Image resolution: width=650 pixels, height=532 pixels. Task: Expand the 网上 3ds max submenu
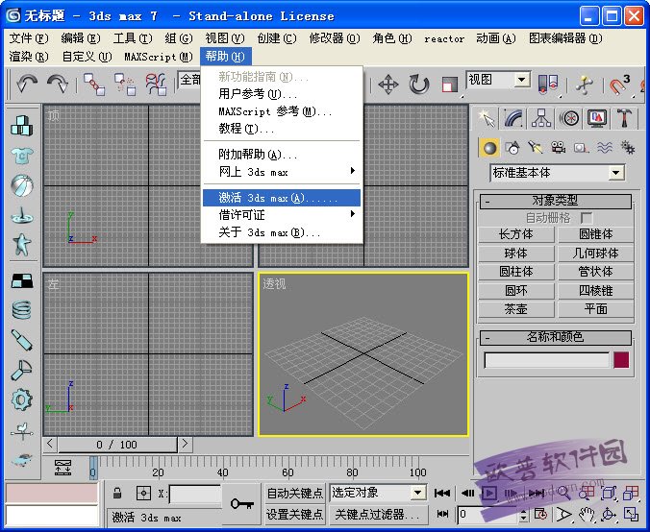pos(282,172)
